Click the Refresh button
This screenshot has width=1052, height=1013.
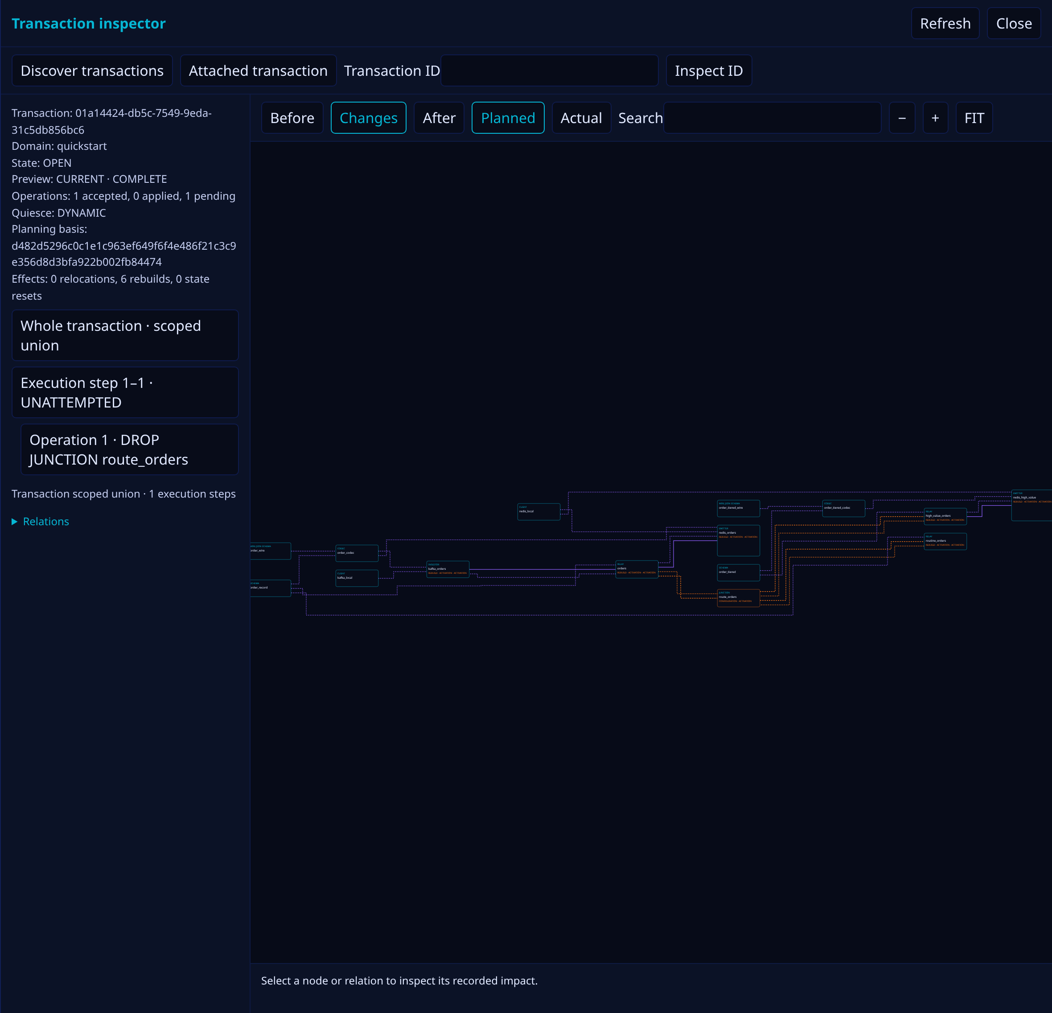[x=945, y=23]
